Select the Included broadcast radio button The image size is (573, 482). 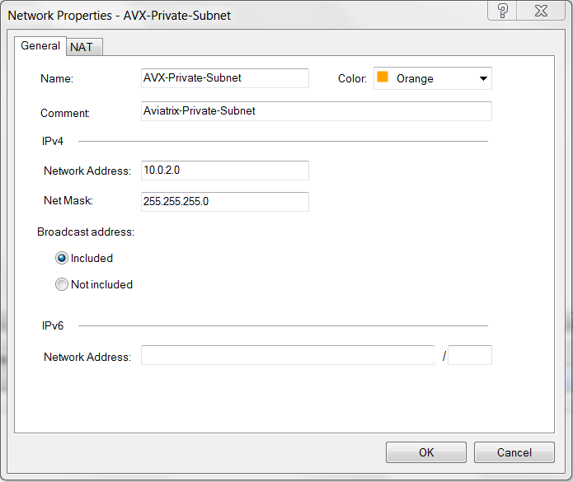point(62,258)
